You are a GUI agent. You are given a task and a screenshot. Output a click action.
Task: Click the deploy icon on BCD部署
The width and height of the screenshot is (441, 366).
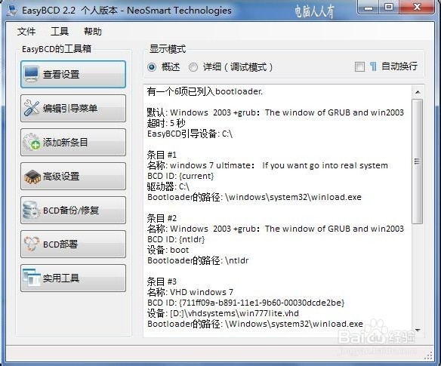pos(31,244)
